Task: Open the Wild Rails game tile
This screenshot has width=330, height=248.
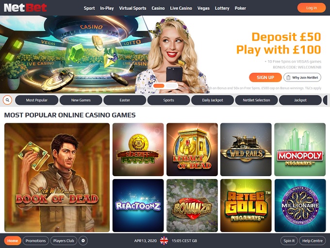Action: coord(246,149)
